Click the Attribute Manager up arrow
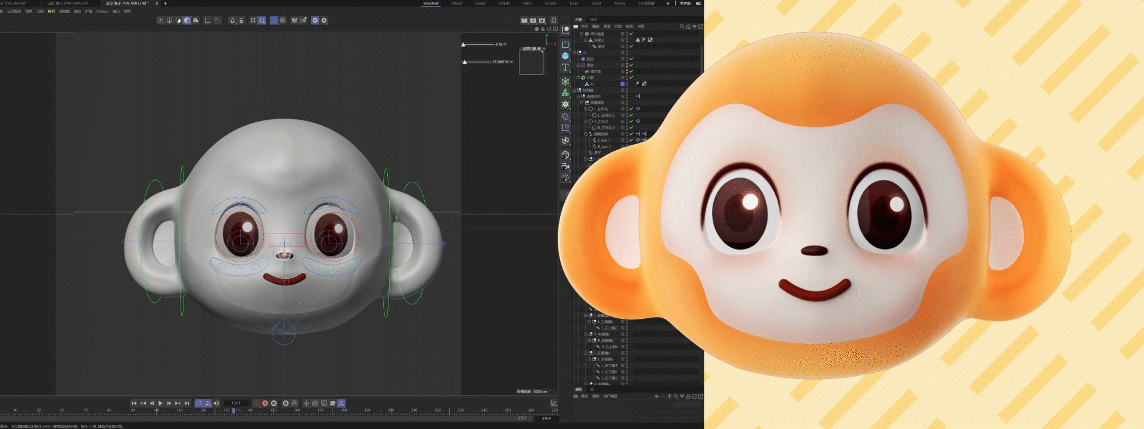The height and width of the screenshot is (429, 1144). [x=670, y=396]
